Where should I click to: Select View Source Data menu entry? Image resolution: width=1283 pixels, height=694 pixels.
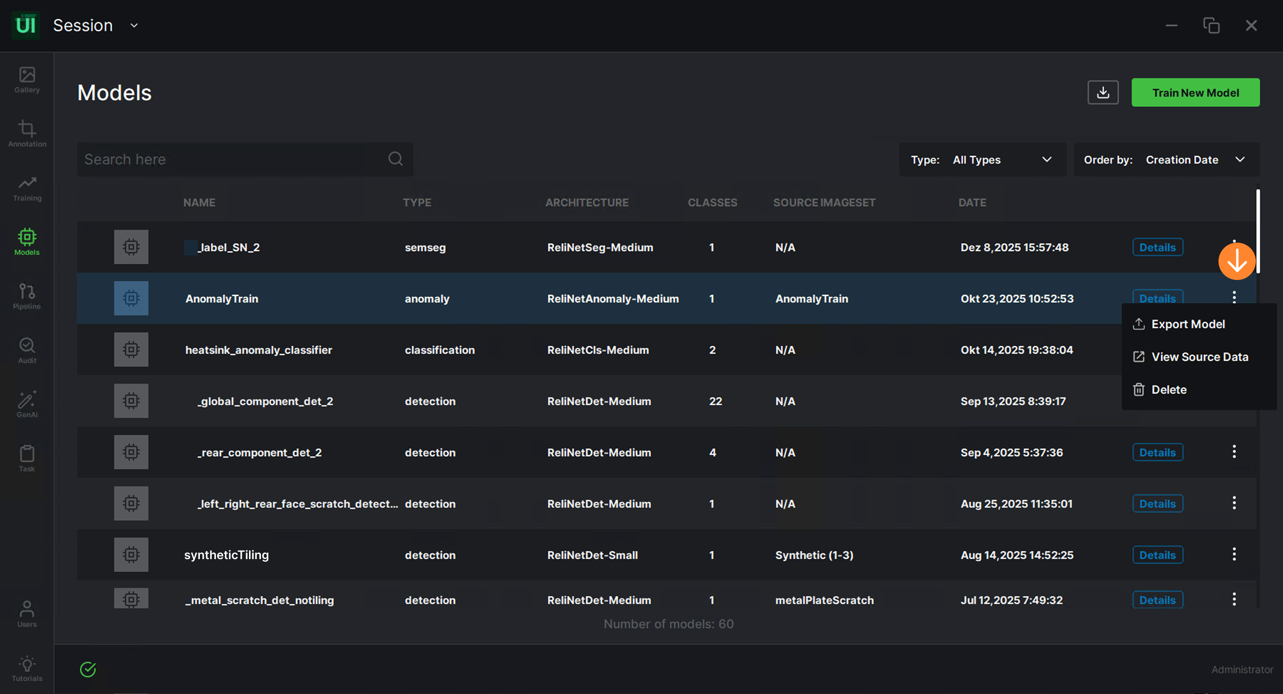click(1199, 357)
